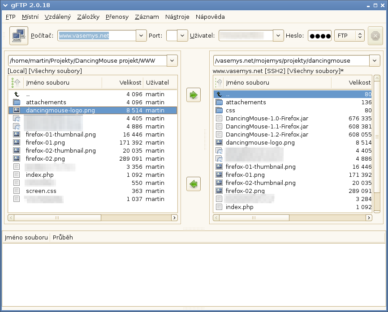Click remote dancingmouse-logo.png image icon
This screenshot has height=312, width=388.
pyautogui.click(x=219, y=142)
